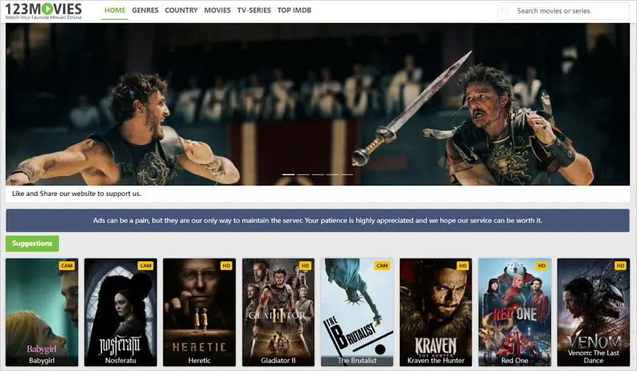
Task: Click the HD badge on Red One
Action: pos(541,266)
